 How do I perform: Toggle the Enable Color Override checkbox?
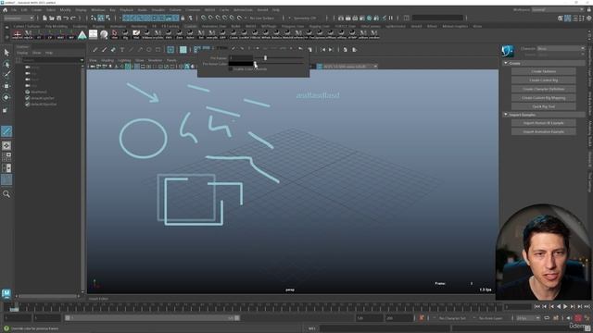[x=231, y=69]
